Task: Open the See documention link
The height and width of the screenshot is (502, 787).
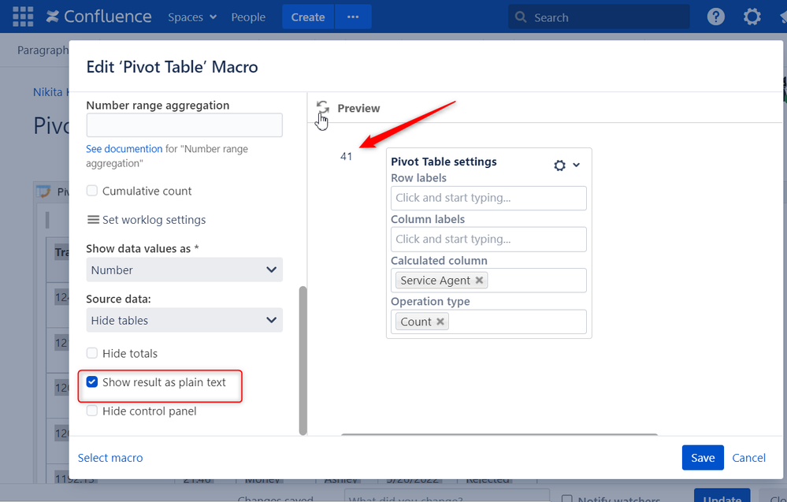Action: point(124,149)
